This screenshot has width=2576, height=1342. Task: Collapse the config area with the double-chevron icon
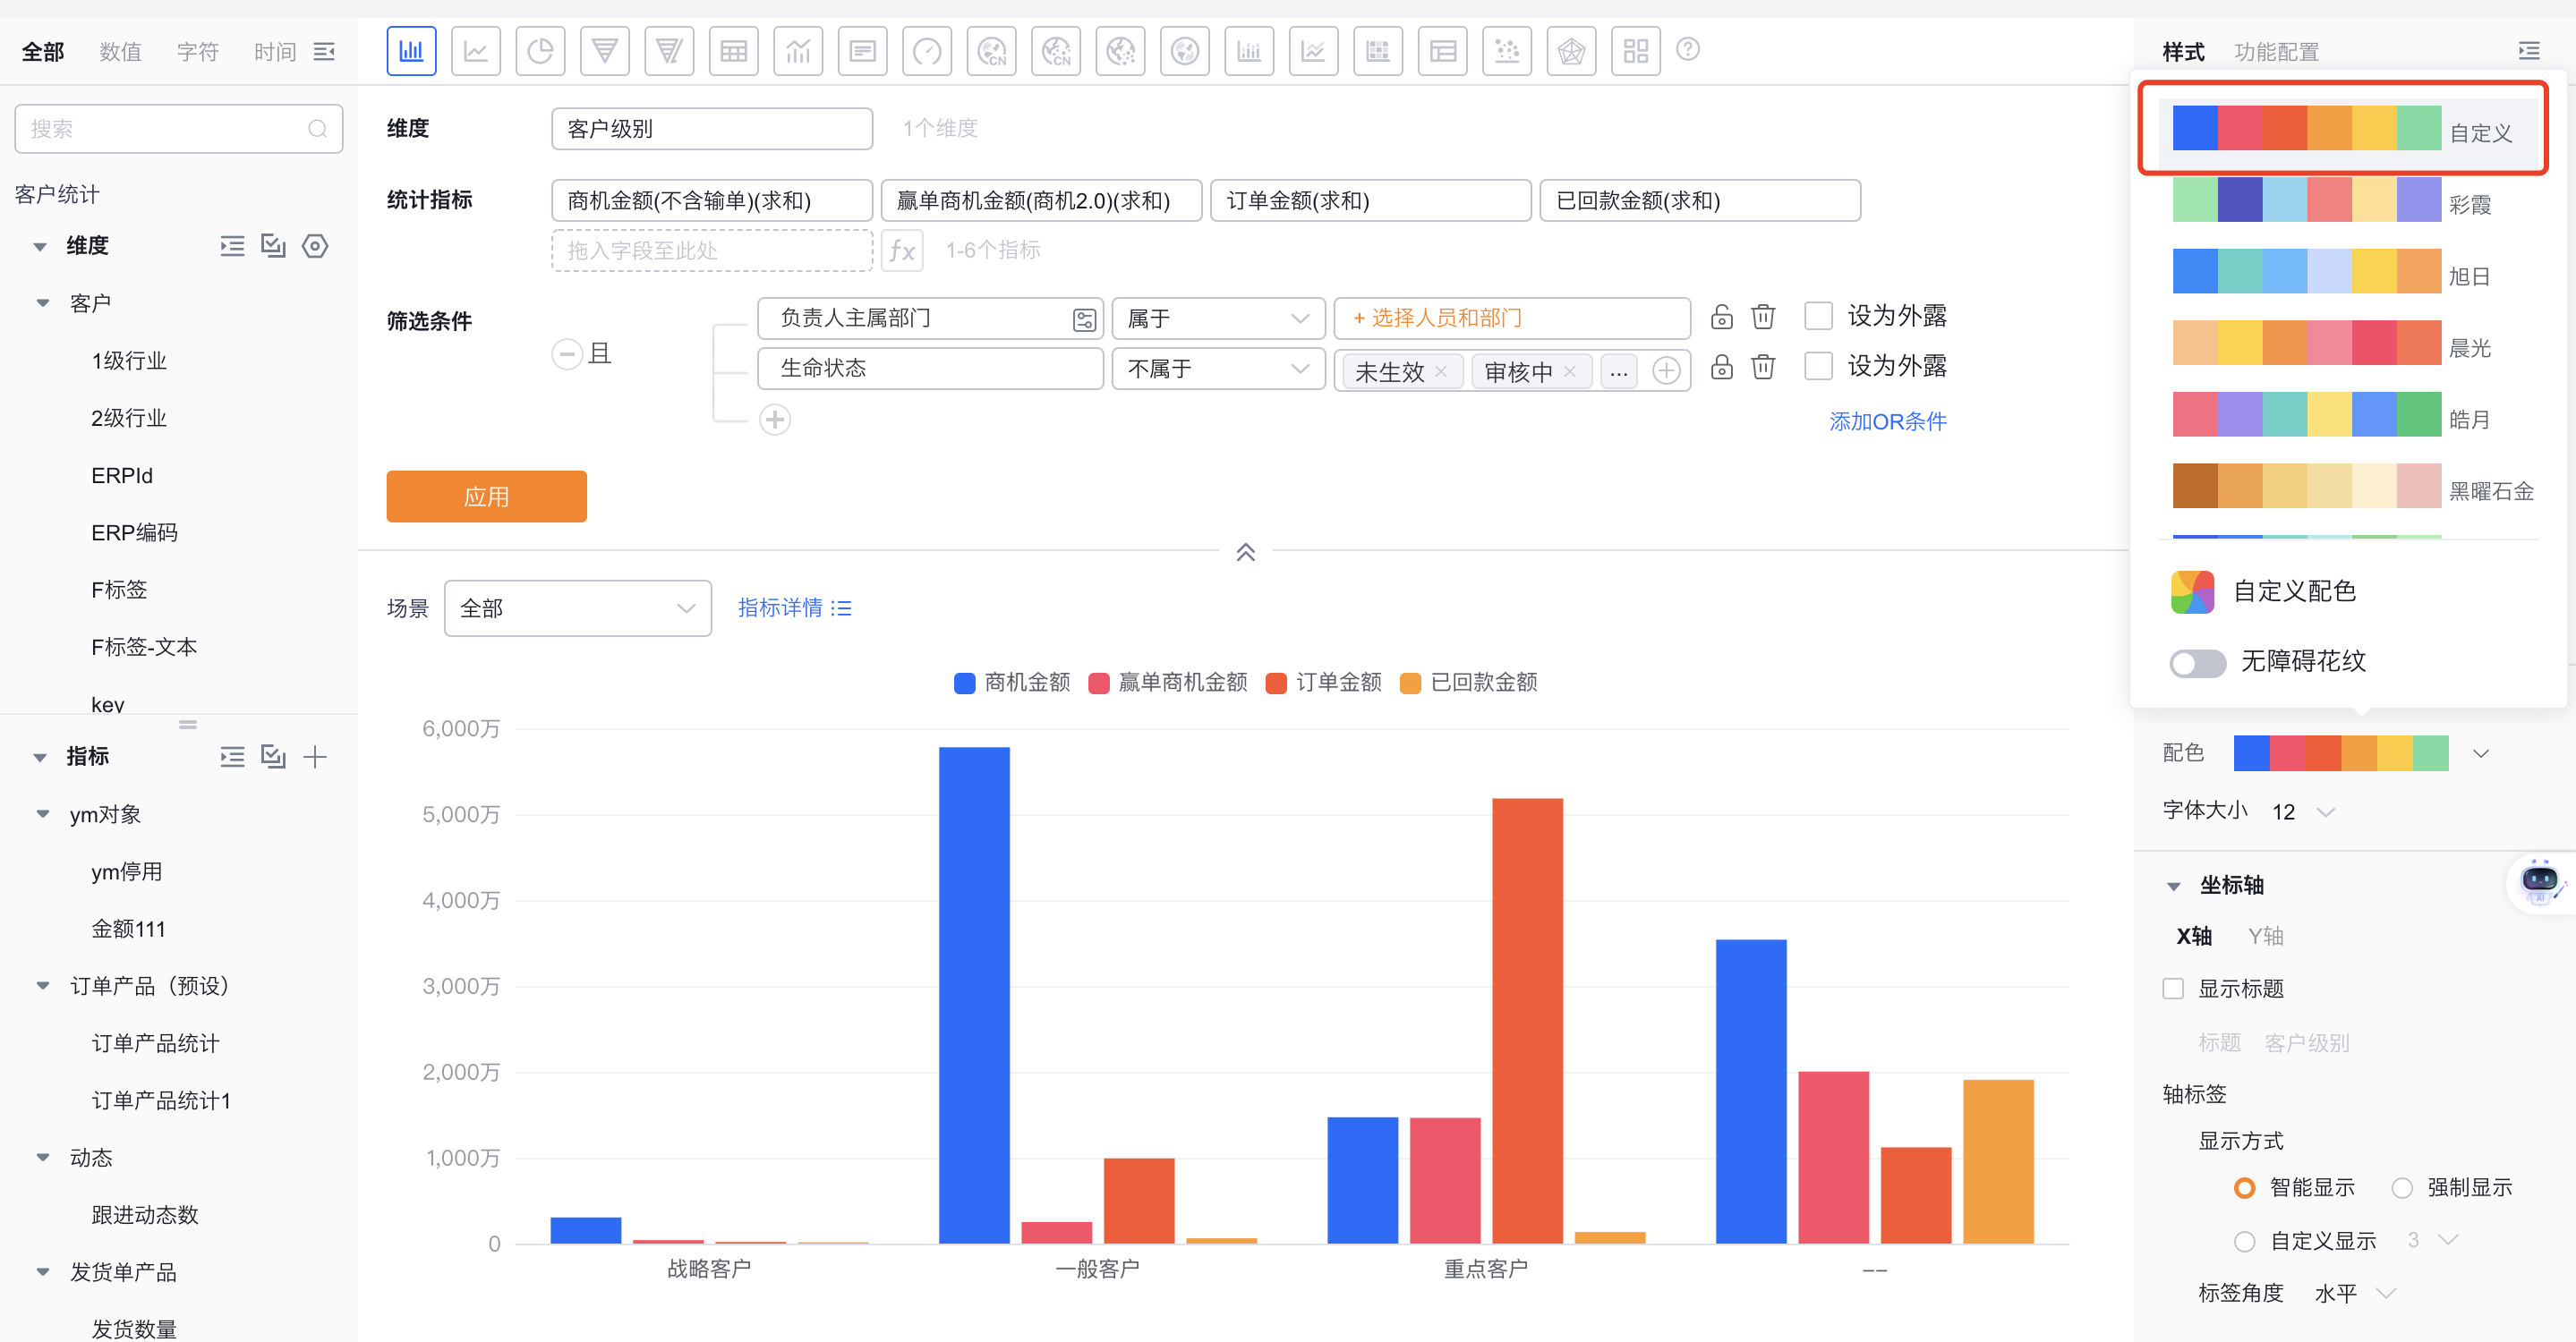pos(1245,552)
